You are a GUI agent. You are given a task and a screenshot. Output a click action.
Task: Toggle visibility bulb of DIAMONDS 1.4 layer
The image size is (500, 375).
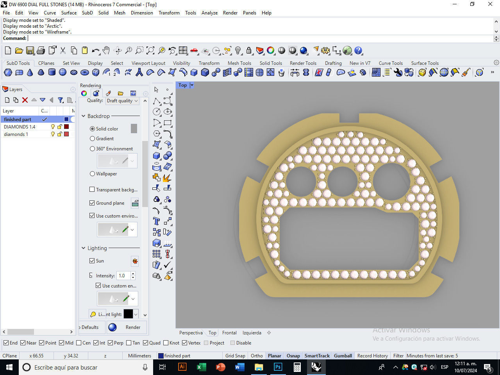(53, 127)
